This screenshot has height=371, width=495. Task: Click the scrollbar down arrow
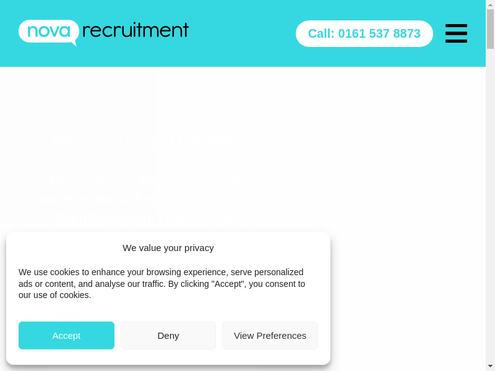(x=490, y=366)
